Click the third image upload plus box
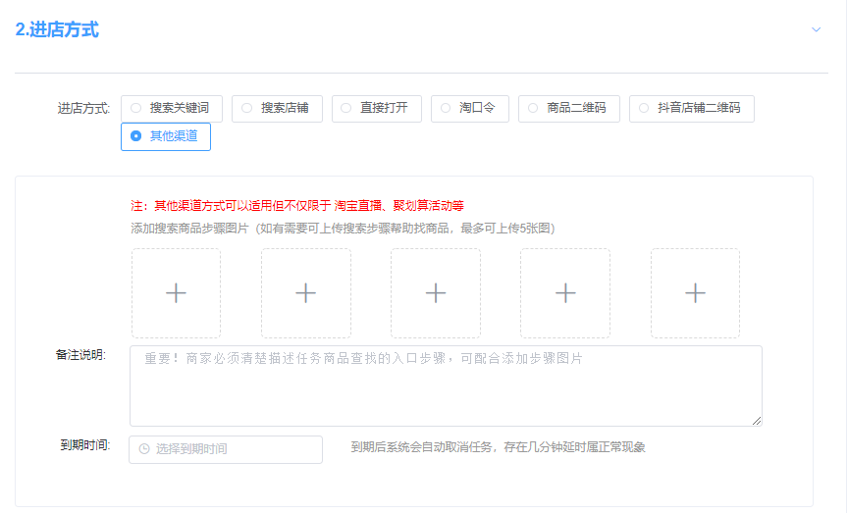Viewport: 847px width, 513px height. 436,293
